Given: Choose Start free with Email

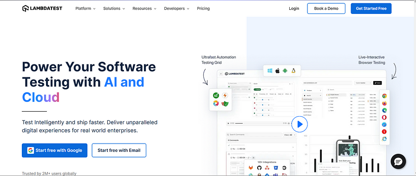Looking at the screenshot, I should [119, 151].
